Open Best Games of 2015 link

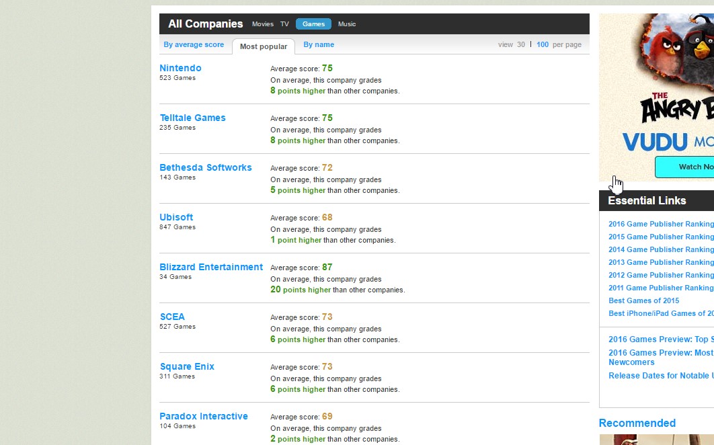pos(644,300)
